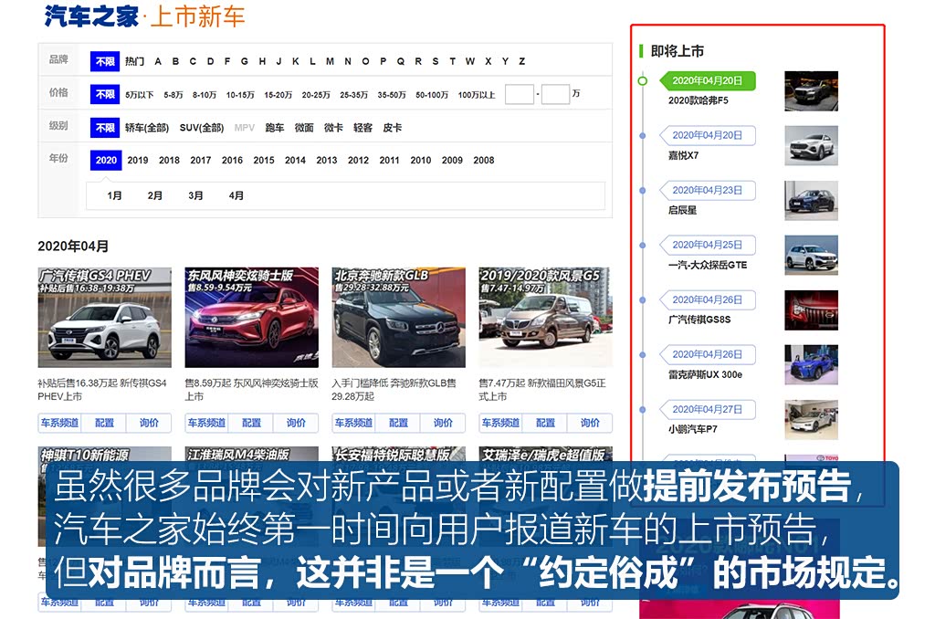Click 配置 button under 东风风神奕炫
935x619 pixels.
[251, 423]
